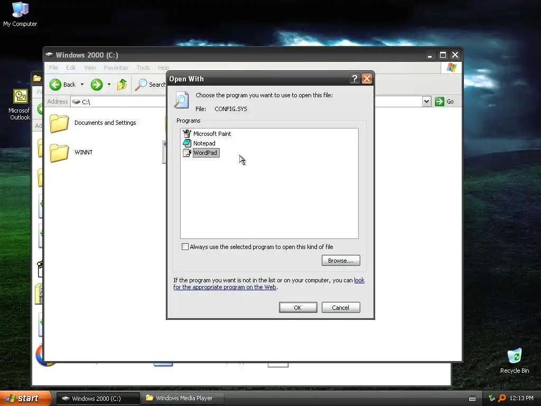541x406 pixels.
Task: Close the Windows 2000 (C:) window
Action: pos(455,55)
